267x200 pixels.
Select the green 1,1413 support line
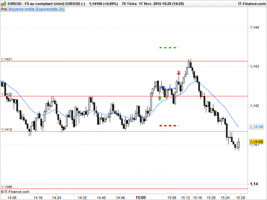pos(124,131)
